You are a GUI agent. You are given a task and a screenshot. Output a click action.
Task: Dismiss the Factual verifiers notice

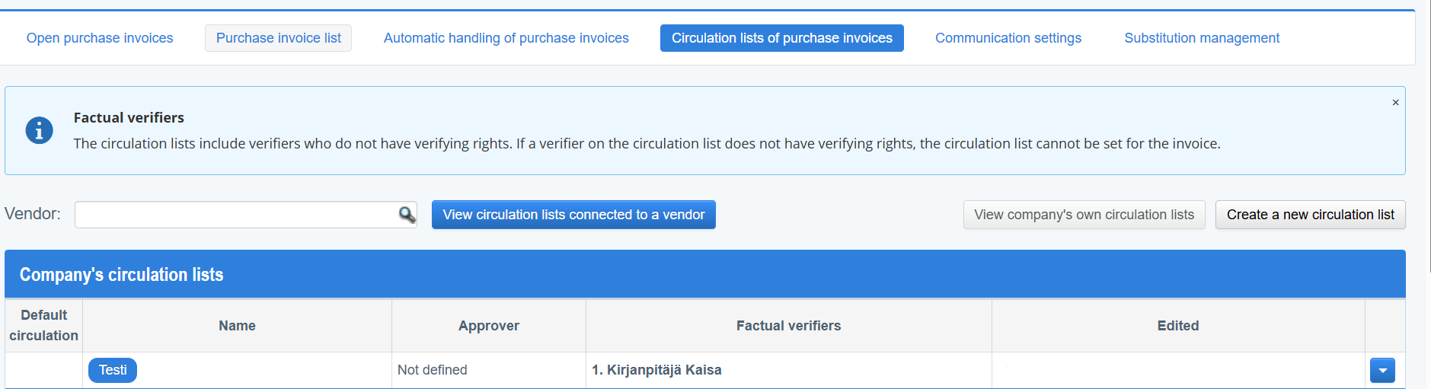[x=1395, y=103]
